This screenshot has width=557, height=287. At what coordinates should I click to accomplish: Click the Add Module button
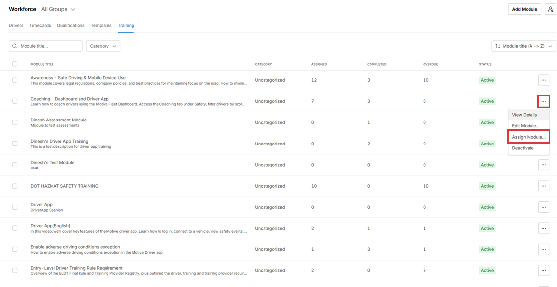coord(525,9)
